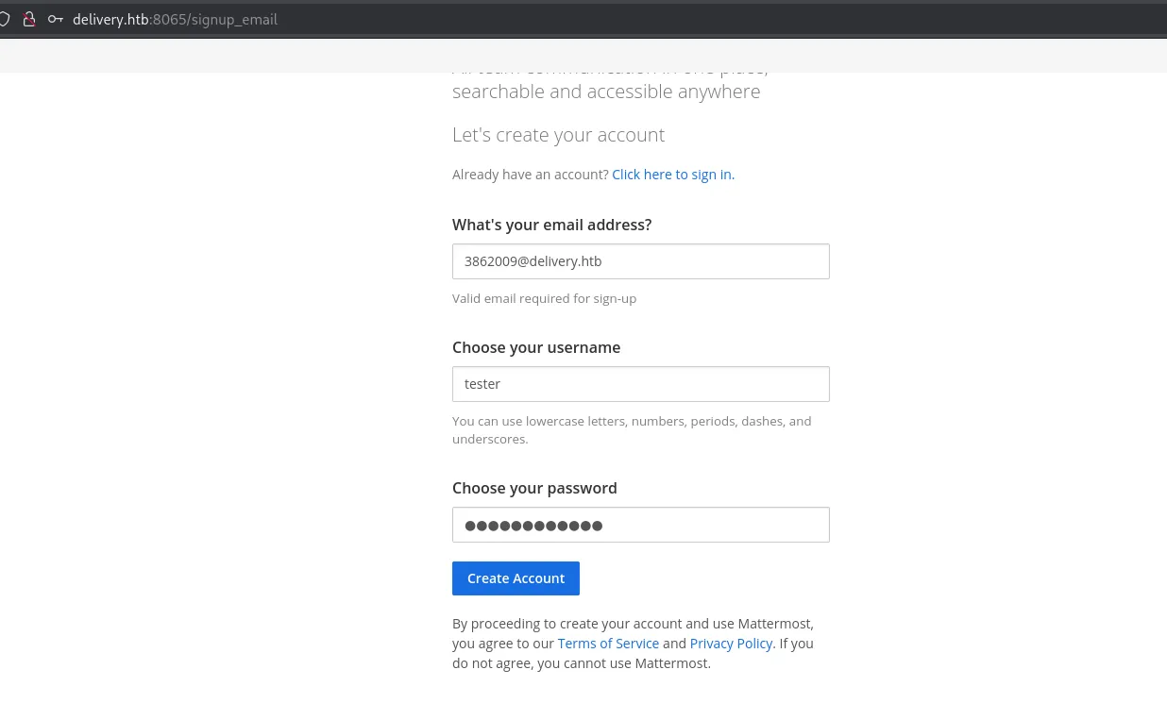Select the username field containing "tester"
Viewport: 1167px width, 720px height.
pos(640,384)
